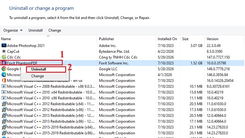245x138 pixels.
Task: Sort by the Installed On column header
Action: 168,39
